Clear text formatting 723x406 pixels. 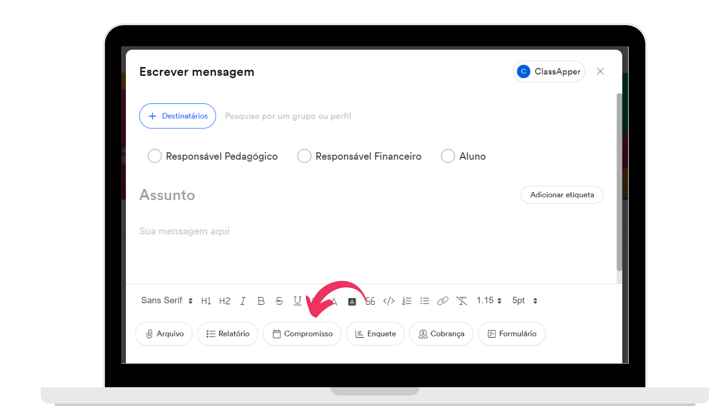[x=462, y=301]
